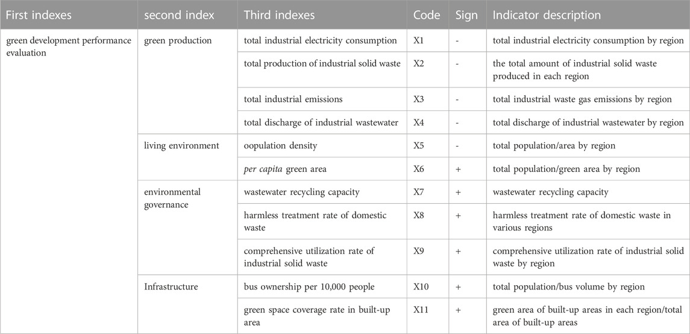Image resolution: width=690 pixels, height=334 pixels.
Task: Select the 'wastewater recycling capacity' third index cell
Action: (x=322, y=192)
